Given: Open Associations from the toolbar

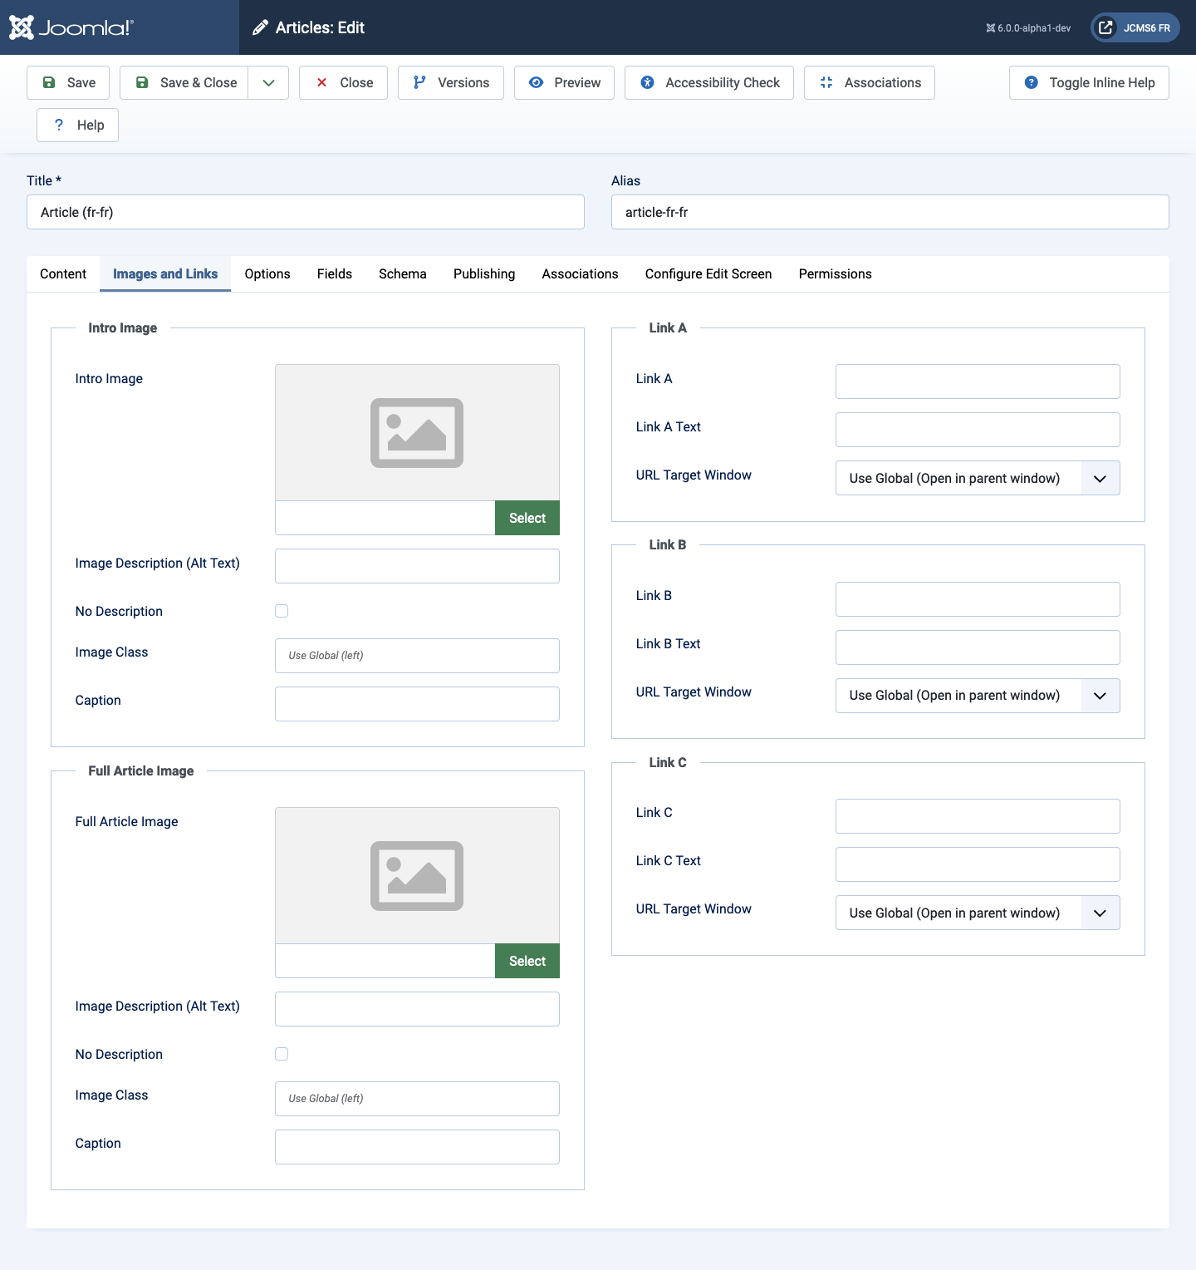Looking at the screenshot, I should point(869,82).
